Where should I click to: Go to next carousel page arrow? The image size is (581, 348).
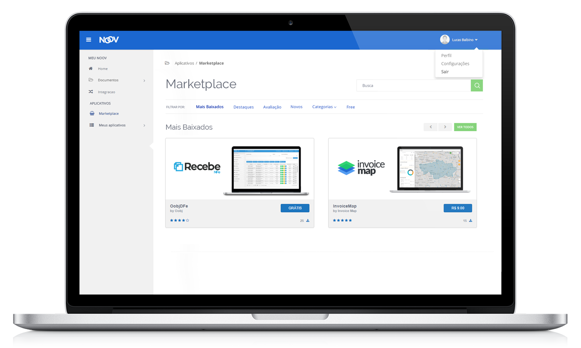pyautogui.click(x=445, y=127)
